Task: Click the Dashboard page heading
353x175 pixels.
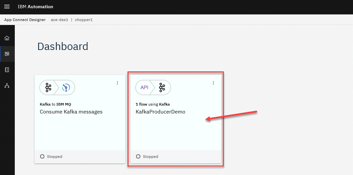Action: coord(63,46)
